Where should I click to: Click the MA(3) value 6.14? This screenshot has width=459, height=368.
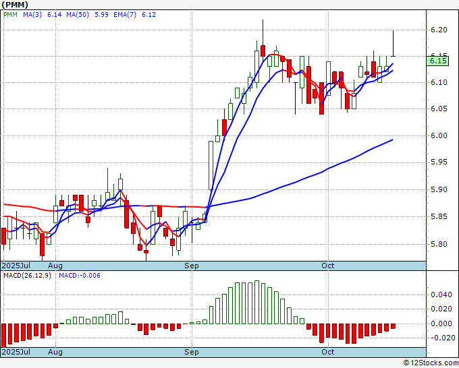55,15
